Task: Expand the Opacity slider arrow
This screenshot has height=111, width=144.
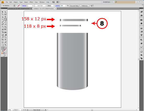Action: 66,6
